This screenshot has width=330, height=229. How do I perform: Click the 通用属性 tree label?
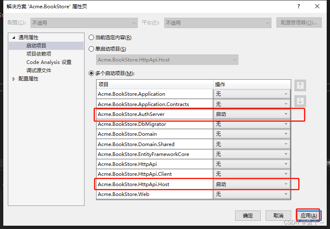click(x=28, y=38)
